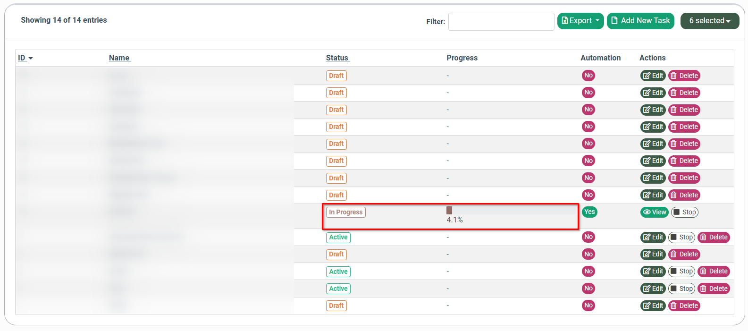Click the In Progress status badge
748x331 pixels.
tap(345, 212)
